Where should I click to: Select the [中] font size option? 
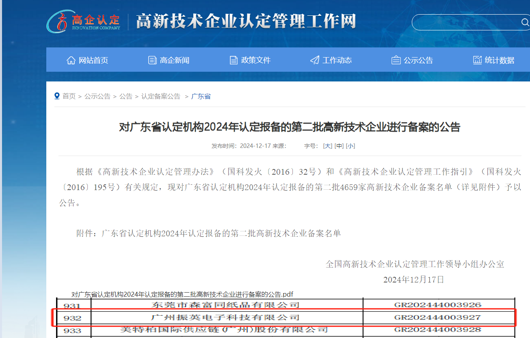coord(340,145)
